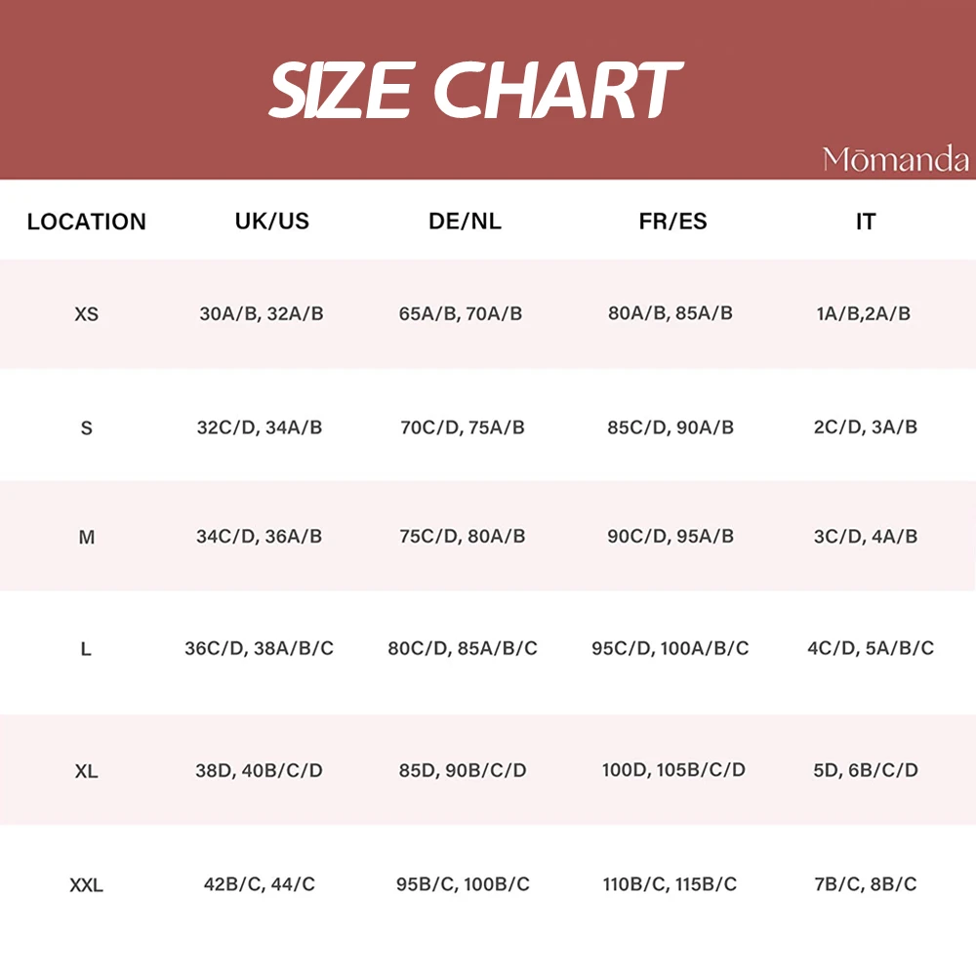Screen dimensions: 976x976
Task: Click the XS size row label
Action: [87, 314]
